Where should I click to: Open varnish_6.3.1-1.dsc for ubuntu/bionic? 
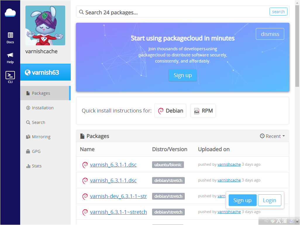point(113,165)
